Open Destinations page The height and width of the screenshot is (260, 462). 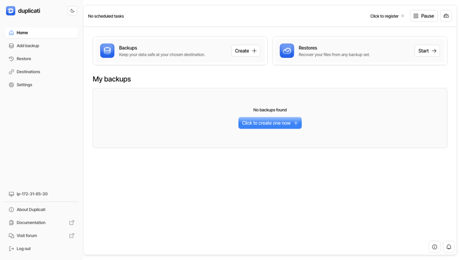click(41, 72)
